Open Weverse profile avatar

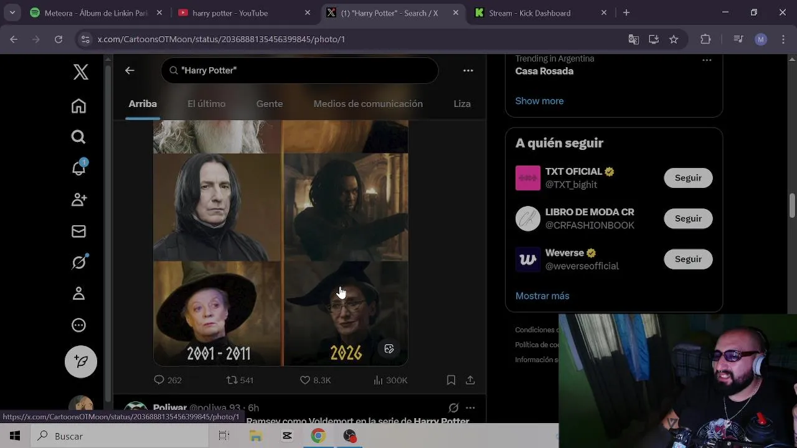(x=528, y=259)
